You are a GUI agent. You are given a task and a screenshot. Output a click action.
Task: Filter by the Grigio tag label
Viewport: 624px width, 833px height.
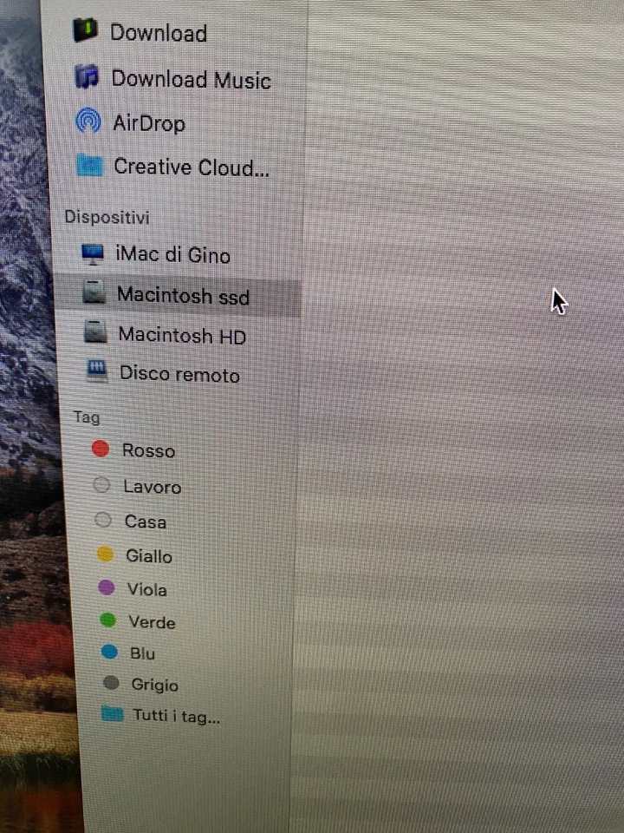[154, 685]
